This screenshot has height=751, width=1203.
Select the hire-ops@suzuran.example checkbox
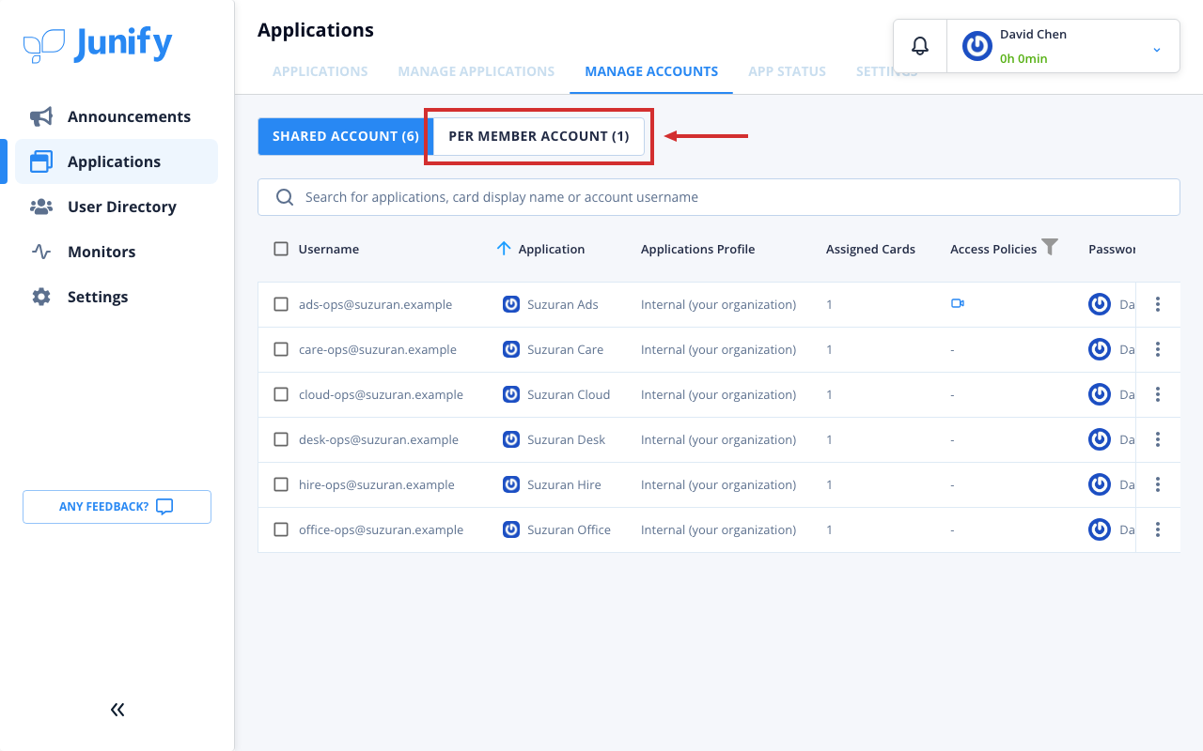(x=281, y=484)
